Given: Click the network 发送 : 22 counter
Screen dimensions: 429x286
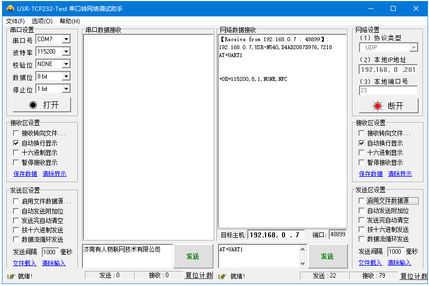Looking at the screenshot, I should (x=324, y=276).
